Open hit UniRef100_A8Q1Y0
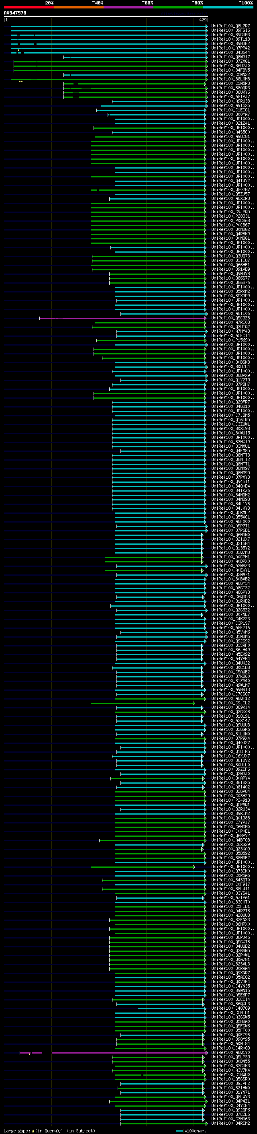The image size is (257, 1134). (x=230, y=1053)
